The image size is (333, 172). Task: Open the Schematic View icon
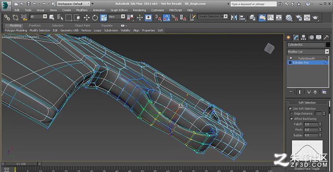tap(279, 18)
